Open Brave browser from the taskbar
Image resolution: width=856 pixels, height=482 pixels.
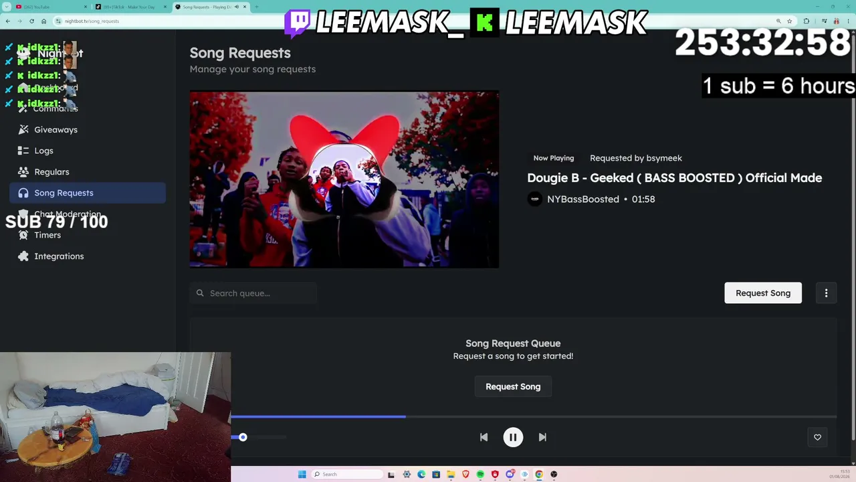[x=465, y=475]
